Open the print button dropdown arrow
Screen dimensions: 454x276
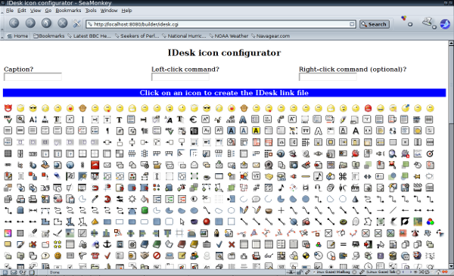[434, 27]
